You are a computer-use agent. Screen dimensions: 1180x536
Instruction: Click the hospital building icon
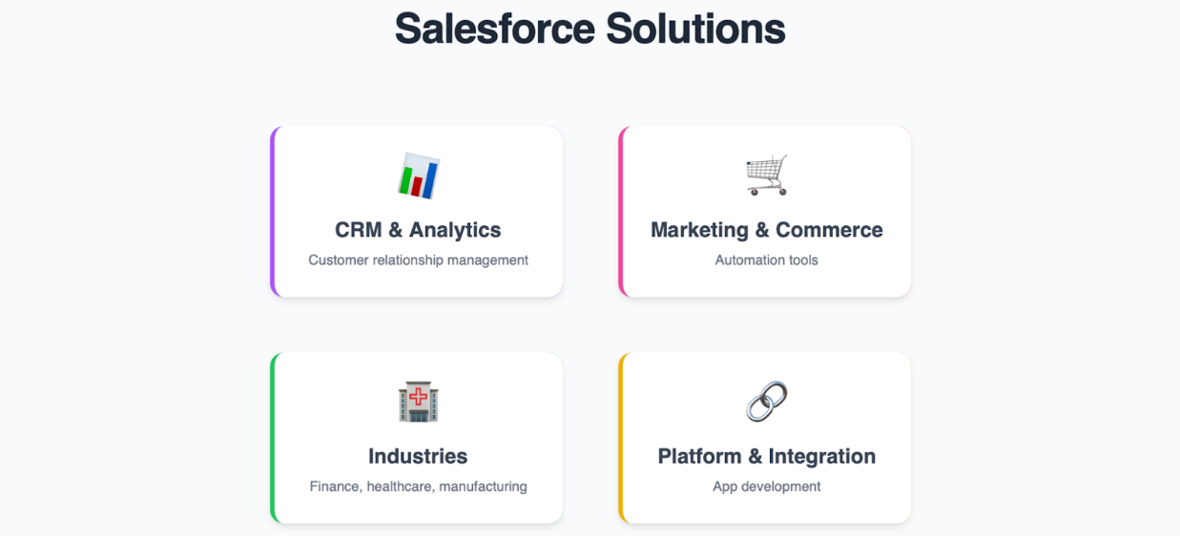[418, 402]
